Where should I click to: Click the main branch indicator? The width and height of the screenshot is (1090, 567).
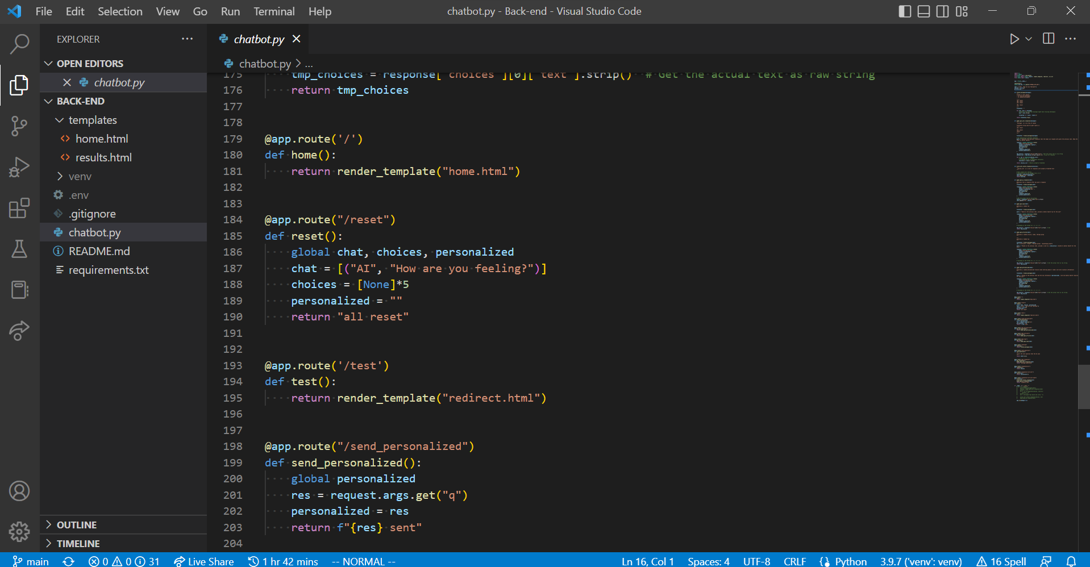click(x=31, y=561)
